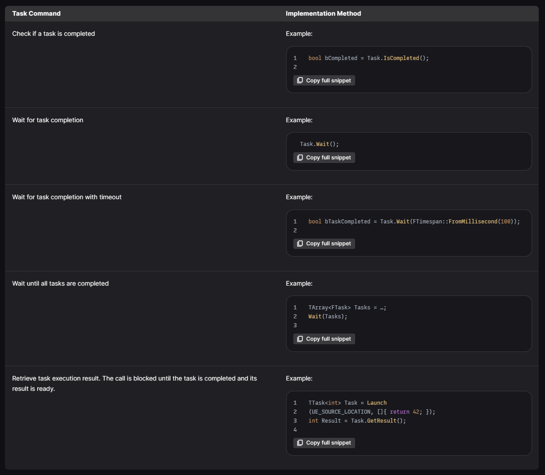Click line number 4 in the GetResult snippet
Screen dimensions: 545x475
pyautogui.click(x=295, y=430)
